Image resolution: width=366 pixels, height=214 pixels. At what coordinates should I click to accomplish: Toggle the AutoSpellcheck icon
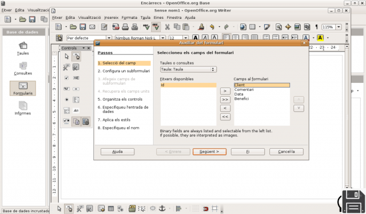[x=156, y=27]
